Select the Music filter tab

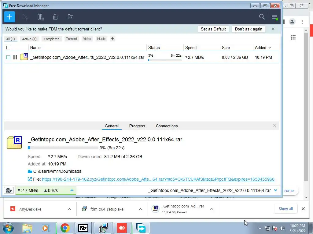point(101,39)
